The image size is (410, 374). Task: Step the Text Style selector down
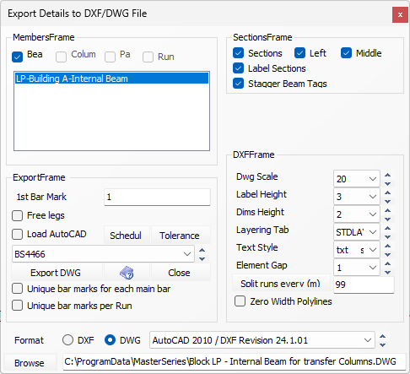pyautogui.click(x=388, y=255)
